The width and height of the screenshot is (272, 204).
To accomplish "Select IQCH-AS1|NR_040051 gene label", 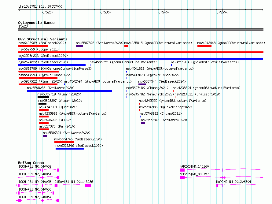I will pos(35,174).
